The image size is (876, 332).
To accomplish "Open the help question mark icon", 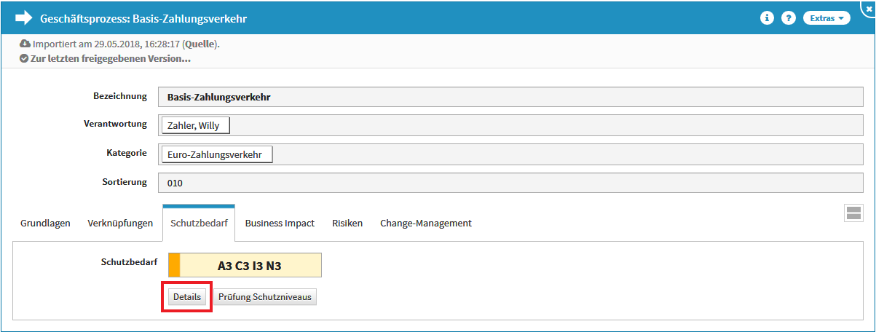I will 788,18.
